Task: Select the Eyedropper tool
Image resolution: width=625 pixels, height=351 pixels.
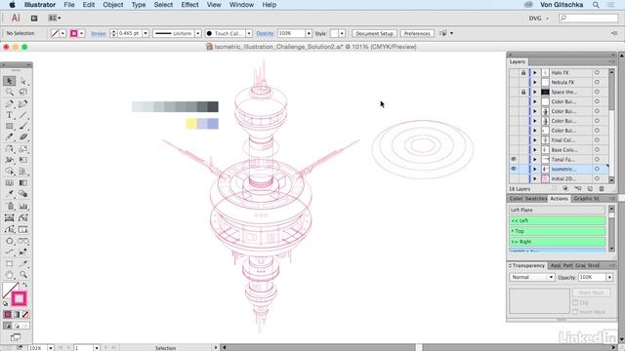Action: (x=9, y=194)
